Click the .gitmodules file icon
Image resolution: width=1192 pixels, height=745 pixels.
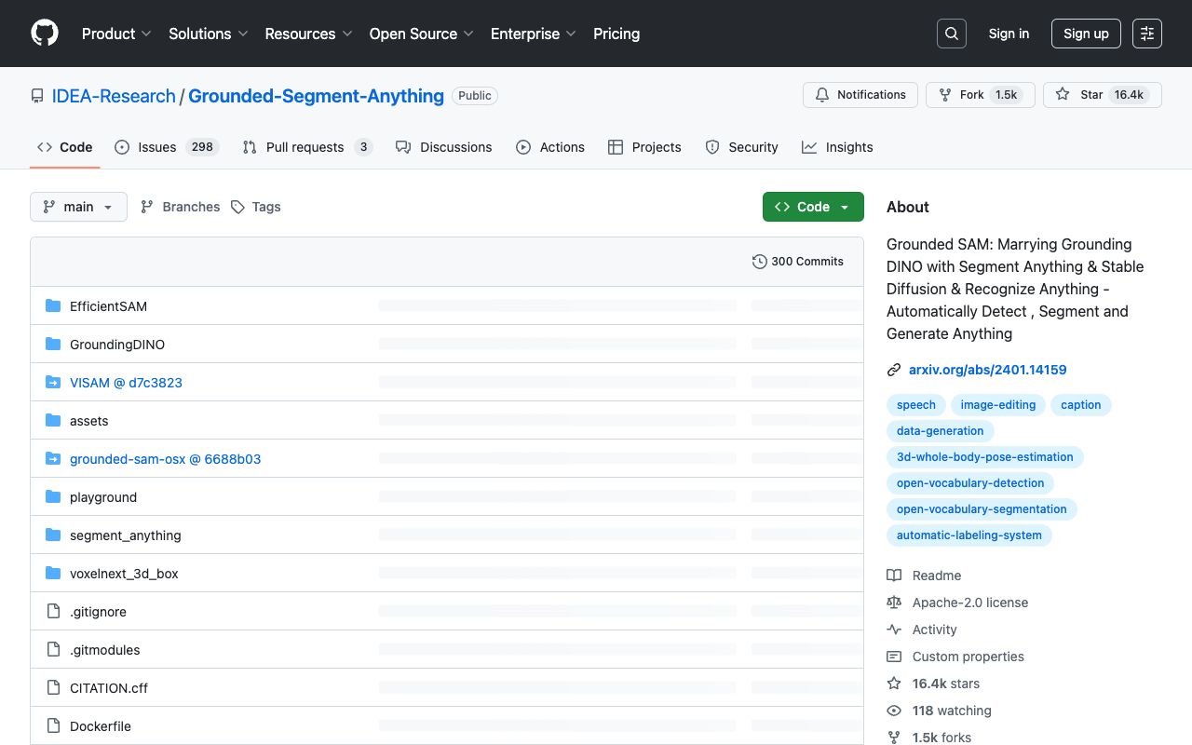click(53, 650)
